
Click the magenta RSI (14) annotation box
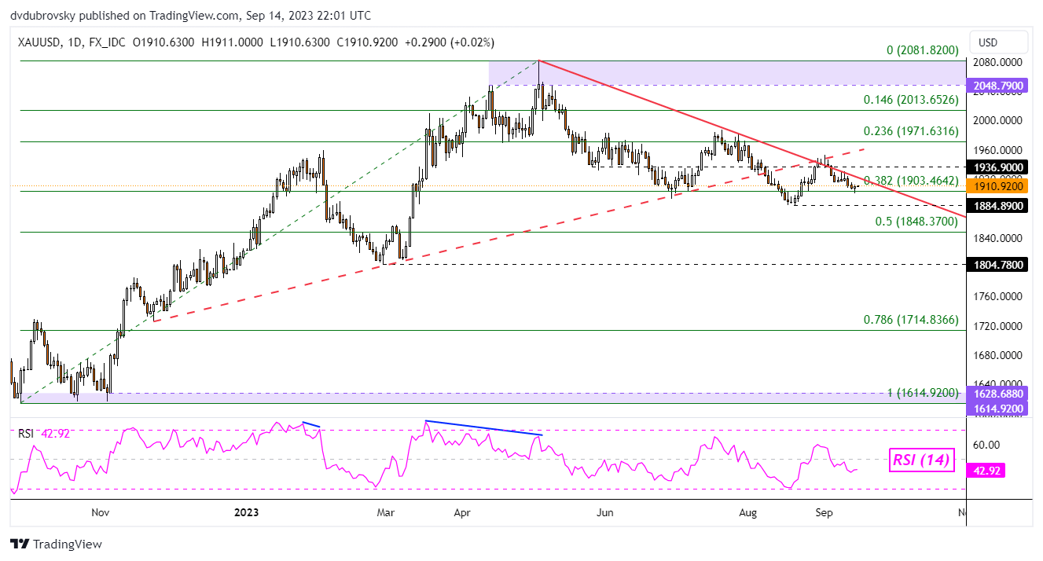pyautogui.click(x=922, y=461)
